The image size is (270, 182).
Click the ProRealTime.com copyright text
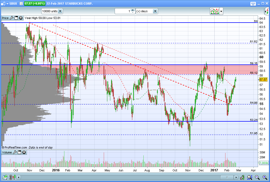coord(14,147)
